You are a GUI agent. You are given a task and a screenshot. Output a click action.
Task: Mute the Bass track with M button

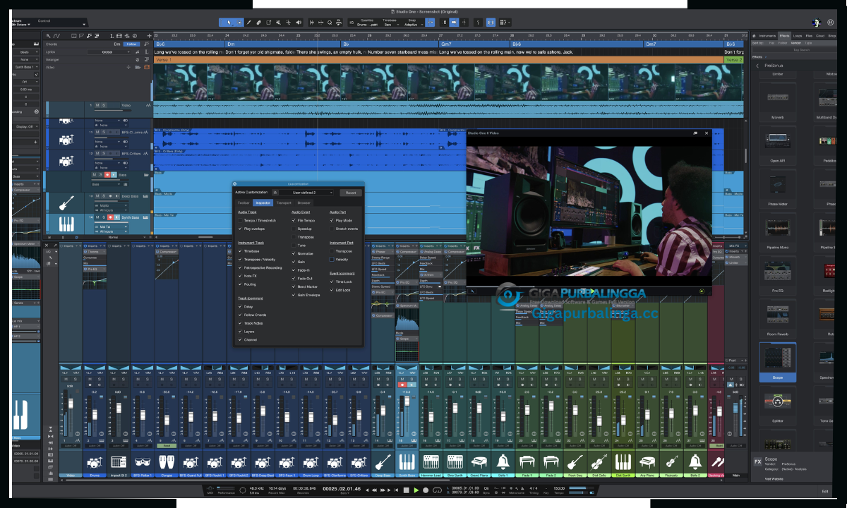pos(95,174)
